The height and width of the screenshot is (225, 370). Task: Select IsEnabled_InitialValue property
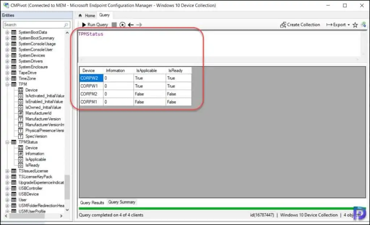[44, 101]
